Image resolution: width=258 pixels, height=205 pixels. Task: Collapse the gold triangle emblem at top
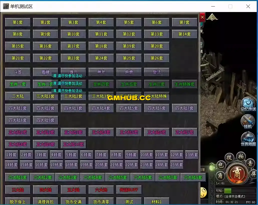(x=212, y=17)
